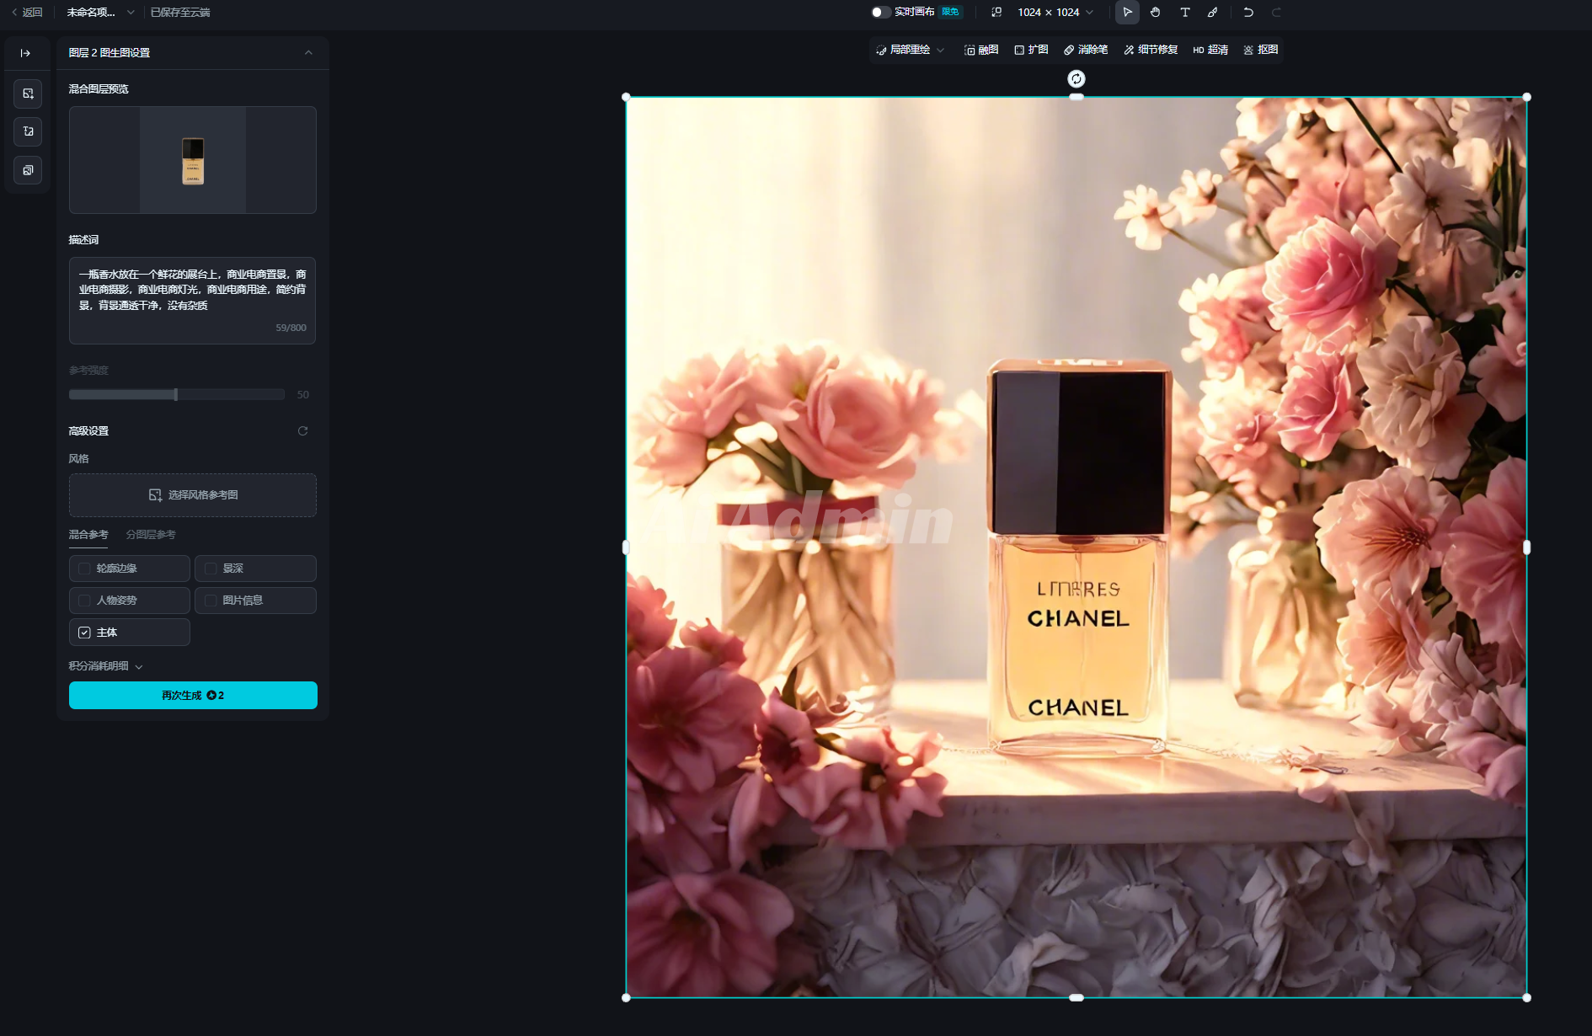Viewport: 1592px width, 1036px height.
Task: Click the 参考强度 value 50
Action: (x=303, y=395)
